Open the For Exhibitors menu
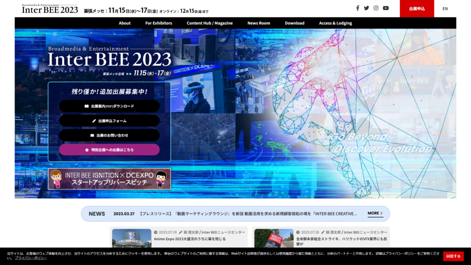Image resolution: width=471 pixels, height=265 pixels. coord(159,23)
